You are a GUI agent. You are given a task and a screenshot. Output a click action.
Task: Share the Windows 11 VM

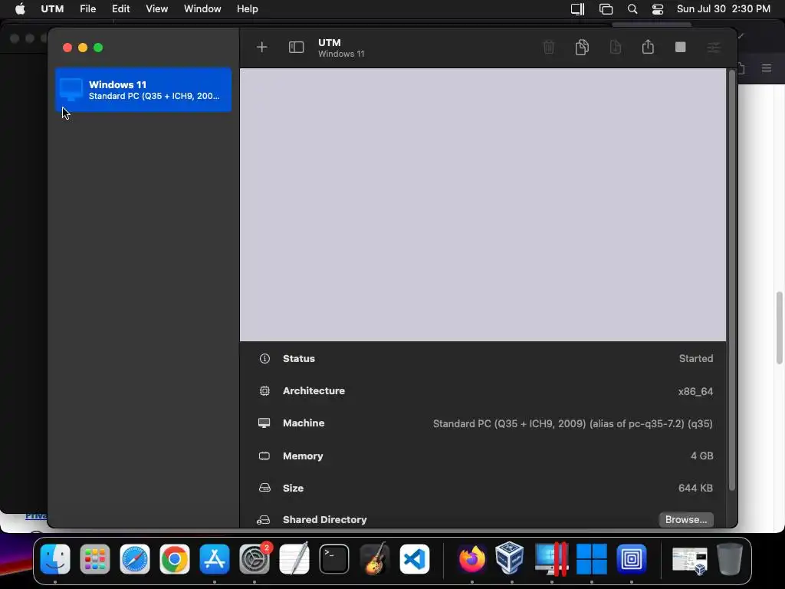click(x=648, y=47)
